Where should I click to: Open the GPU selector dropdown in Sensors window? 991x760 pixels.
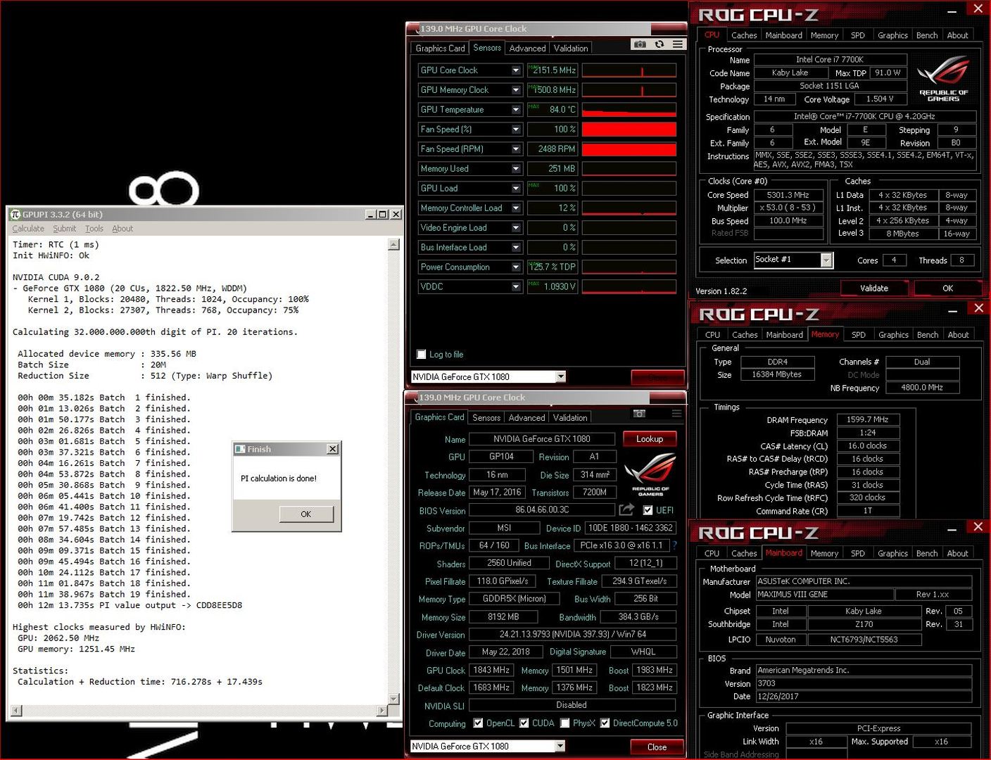560,376
